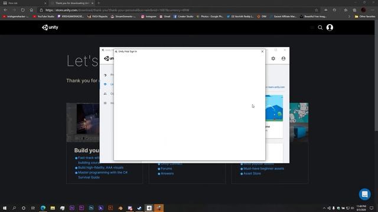This screenshot has width=378, height=212.
Task: Click Forums link on website
Action: coord(167,168)
